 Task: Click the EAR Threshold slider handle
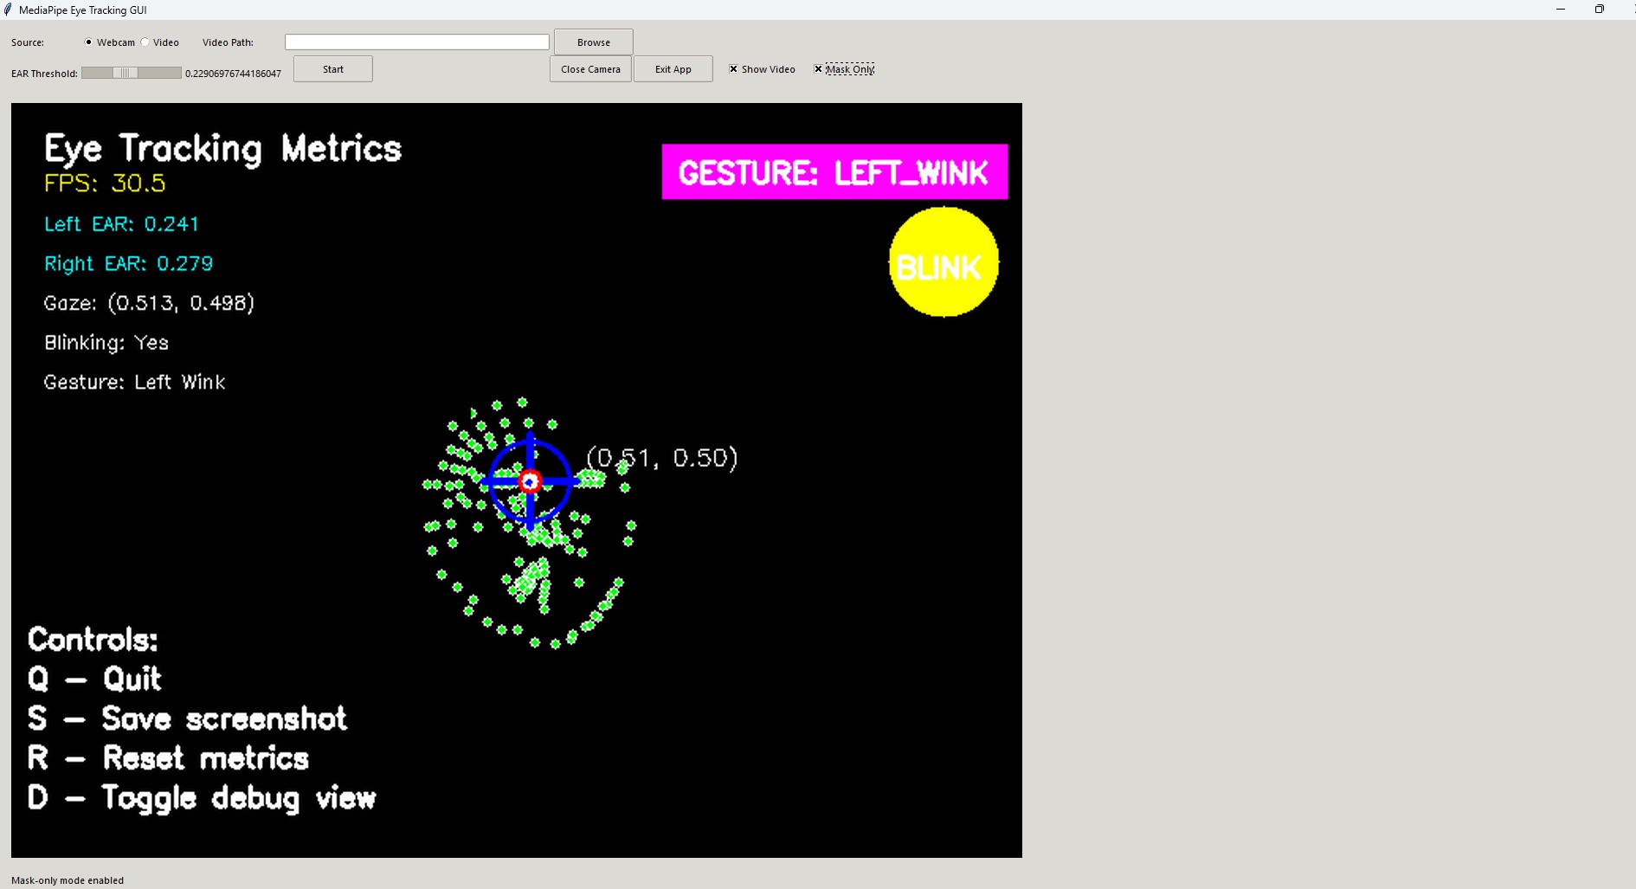[x=126, y=73]
